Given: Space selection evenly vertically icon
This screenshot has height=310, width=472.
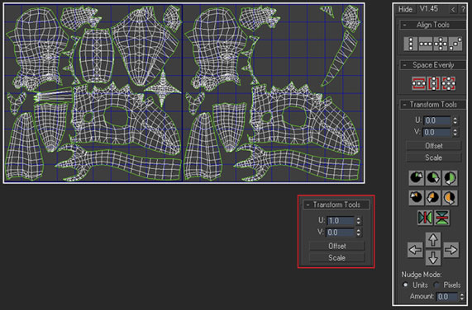Looking at the screenshot, I should tap(434, 83).
